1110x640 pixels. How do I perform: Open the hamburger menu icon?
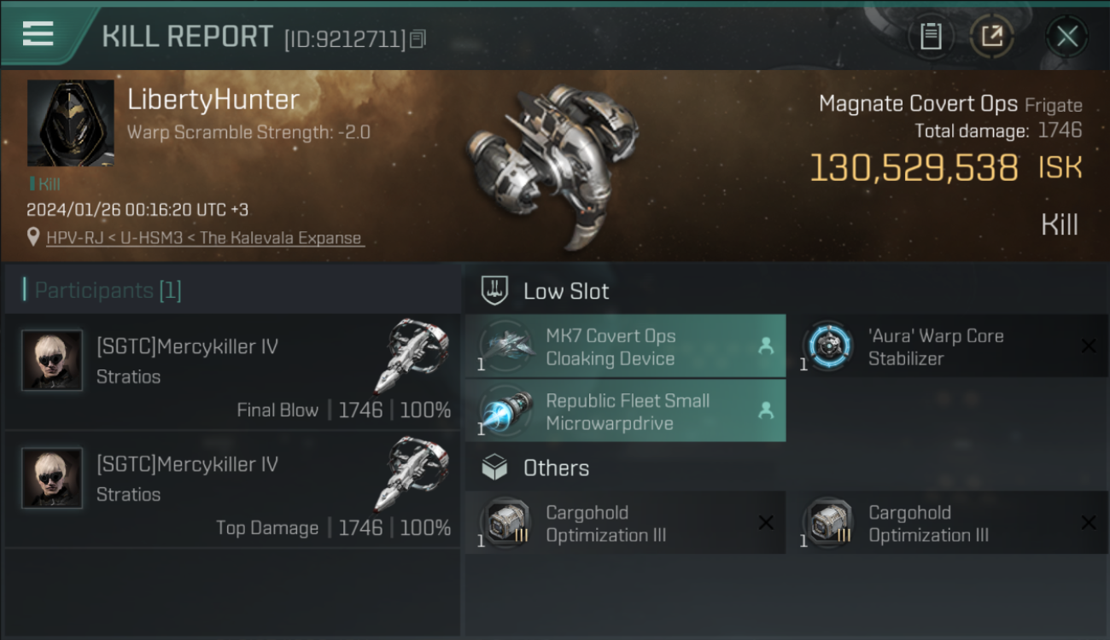pos(38,34)
